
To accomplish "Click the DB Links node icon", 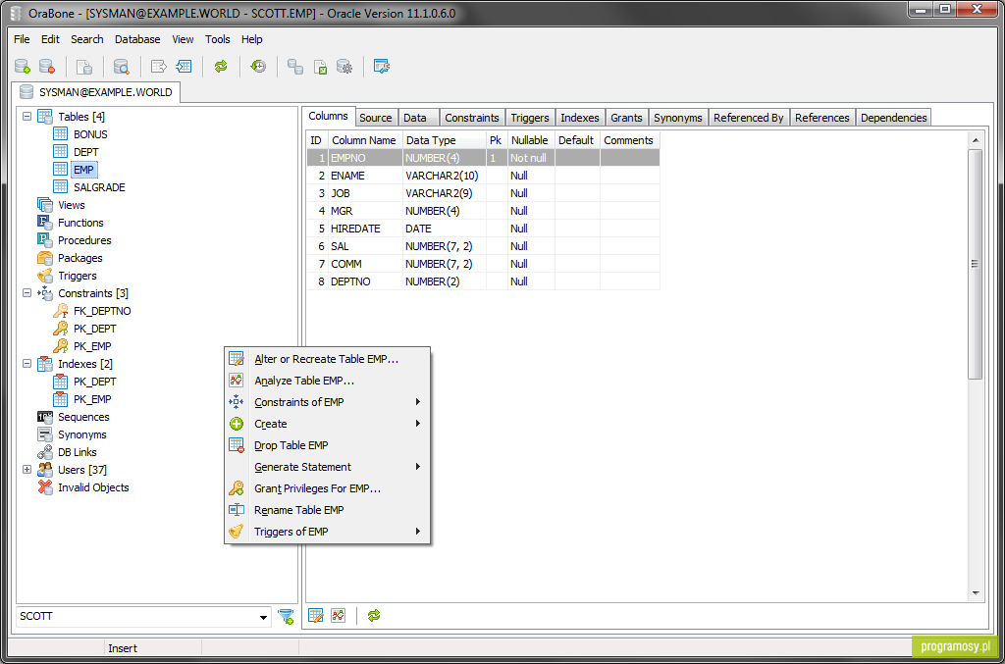I will [45, 452].
